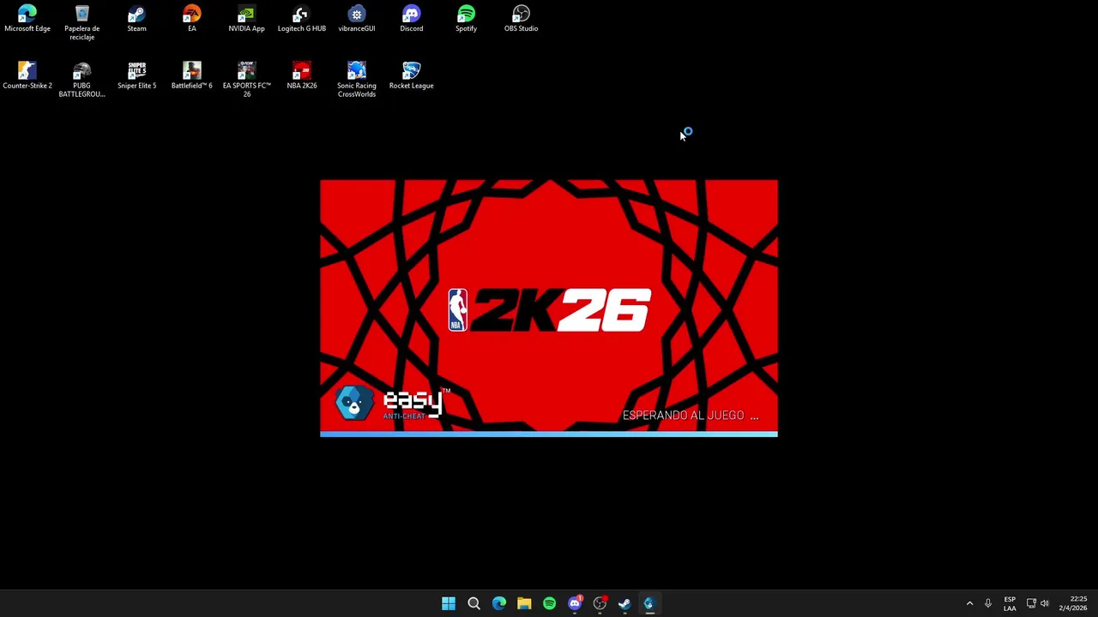Click the NBA 2K26 splash logo
1098x617 pixels.
(x=549, y=309)
